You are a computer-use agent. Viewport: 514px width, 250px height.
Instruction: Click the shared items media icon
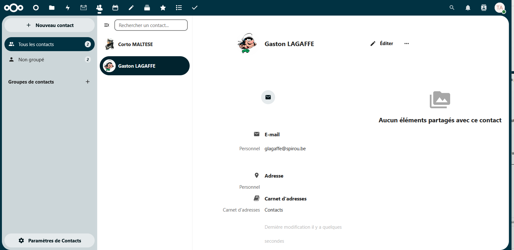click(x=440, y=100)
